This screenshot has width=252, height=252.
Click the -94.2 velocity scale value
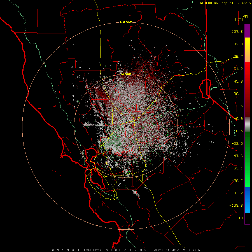click(237, 193)
